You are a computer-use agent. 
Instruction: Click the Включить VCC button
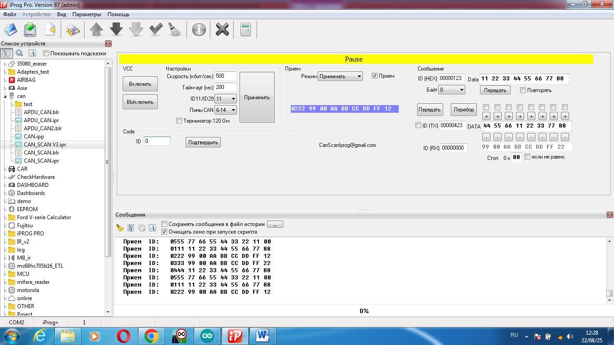[140, 84]
